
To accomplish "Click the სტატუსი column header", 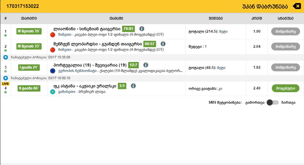I will (285, 18).
